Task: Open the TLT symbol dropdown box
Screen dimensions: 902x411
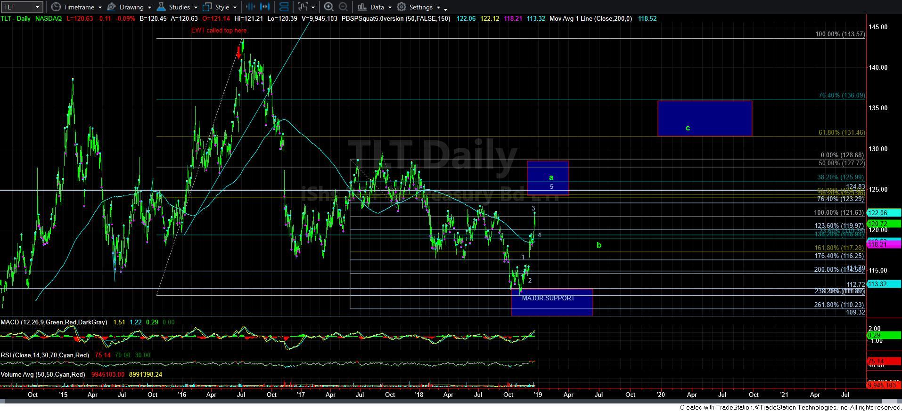Action: click(x=22, y=7)
